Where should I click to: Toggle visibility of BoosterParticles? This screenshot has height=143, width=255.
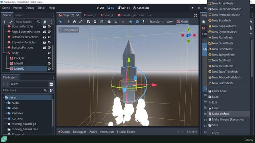pos(49,27)
